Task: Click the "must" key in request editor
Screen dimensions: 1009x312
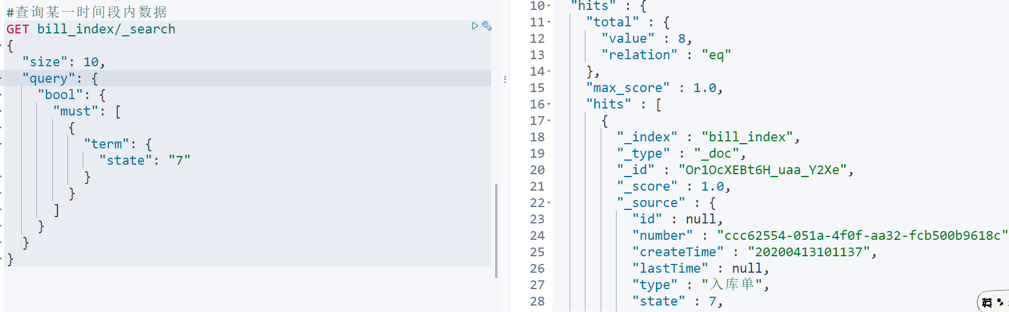Action: (x=76, y=111)
